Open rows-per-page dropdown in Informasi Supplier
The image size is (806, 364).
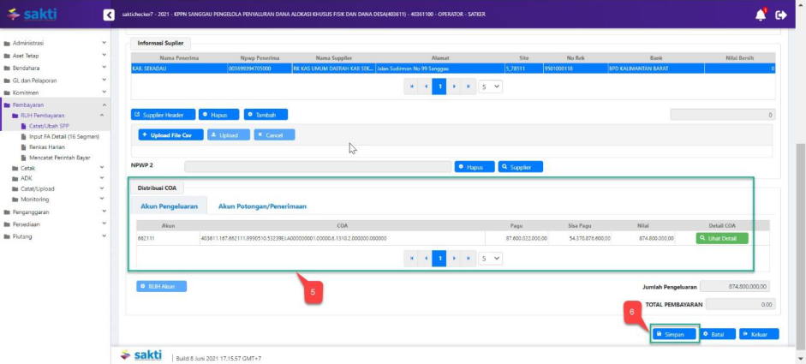pyautogui.click(x=491, y=87)
